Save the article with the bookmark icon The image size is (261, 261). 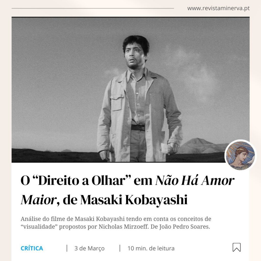[x=237, y=247]
